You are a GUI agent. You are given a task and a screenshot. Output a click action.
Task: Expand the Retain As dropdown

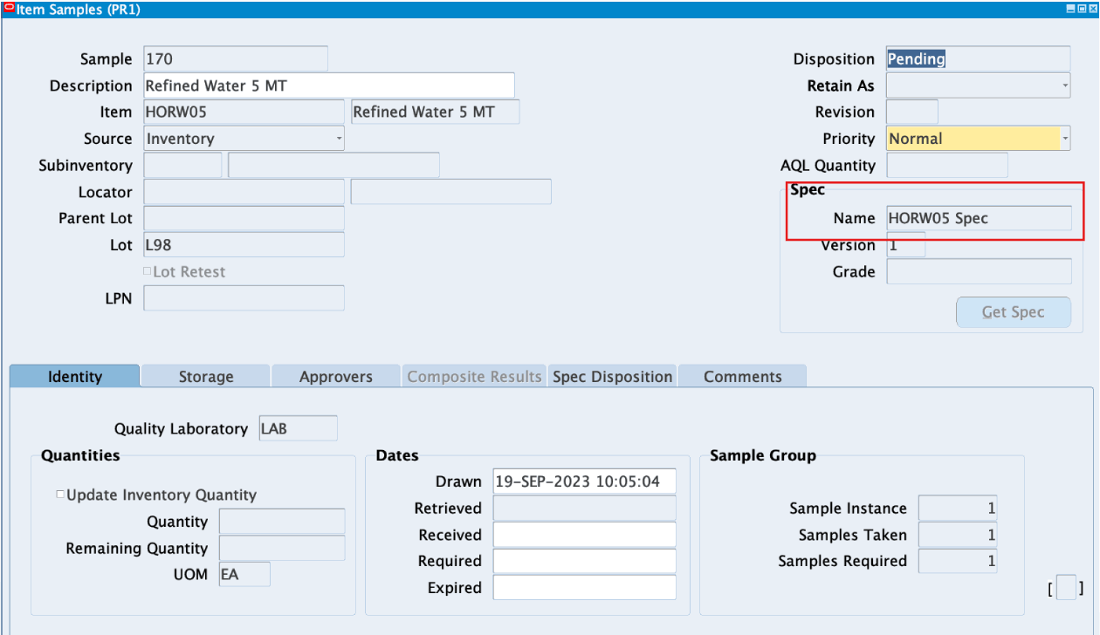[x=979, y=85]
